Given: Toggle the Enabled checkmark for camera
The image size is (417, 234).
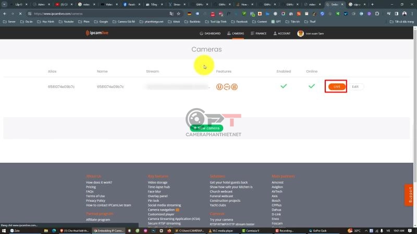Looking at the screenshot, I should pos(284,86).
